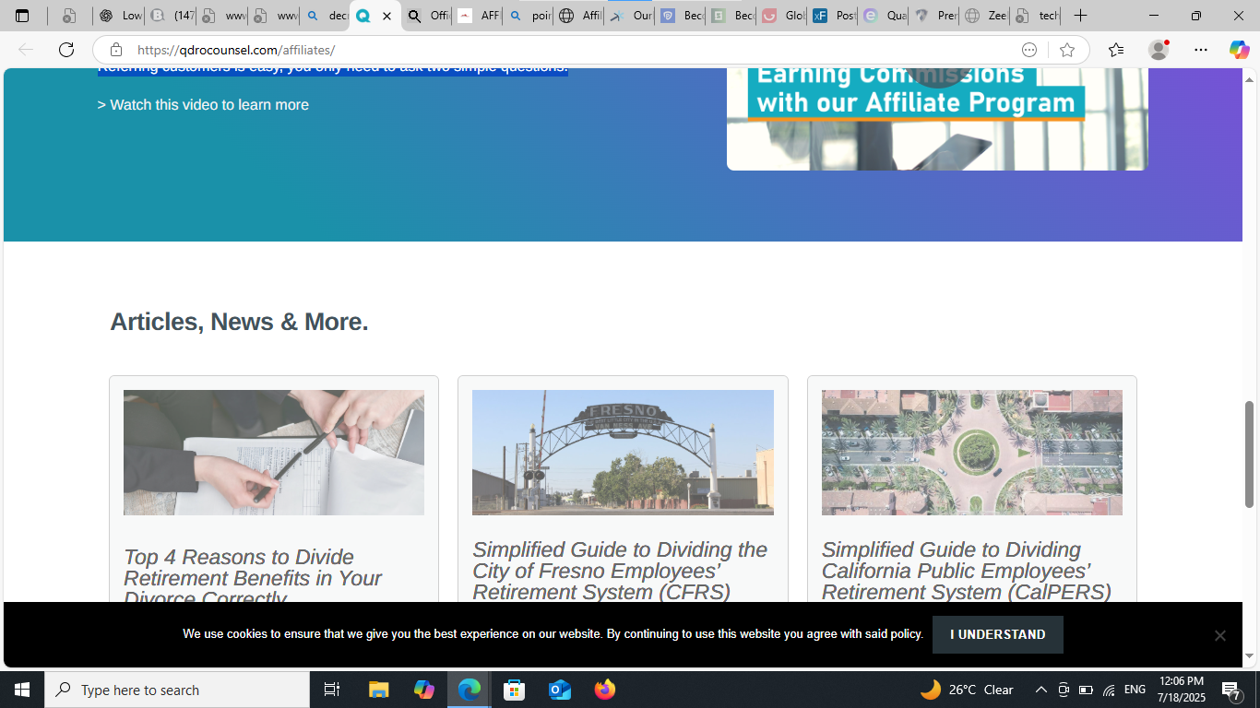The image size is (1260, 708).
Task: Select the Edge icon in the taskbar
Action: point(470,690)
